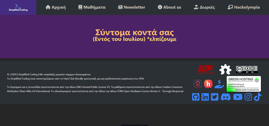Viewport: 269px width, 126px height.
Task: Click the red GPL Free as in Freedom logo
Action: (x=206, y=69)
